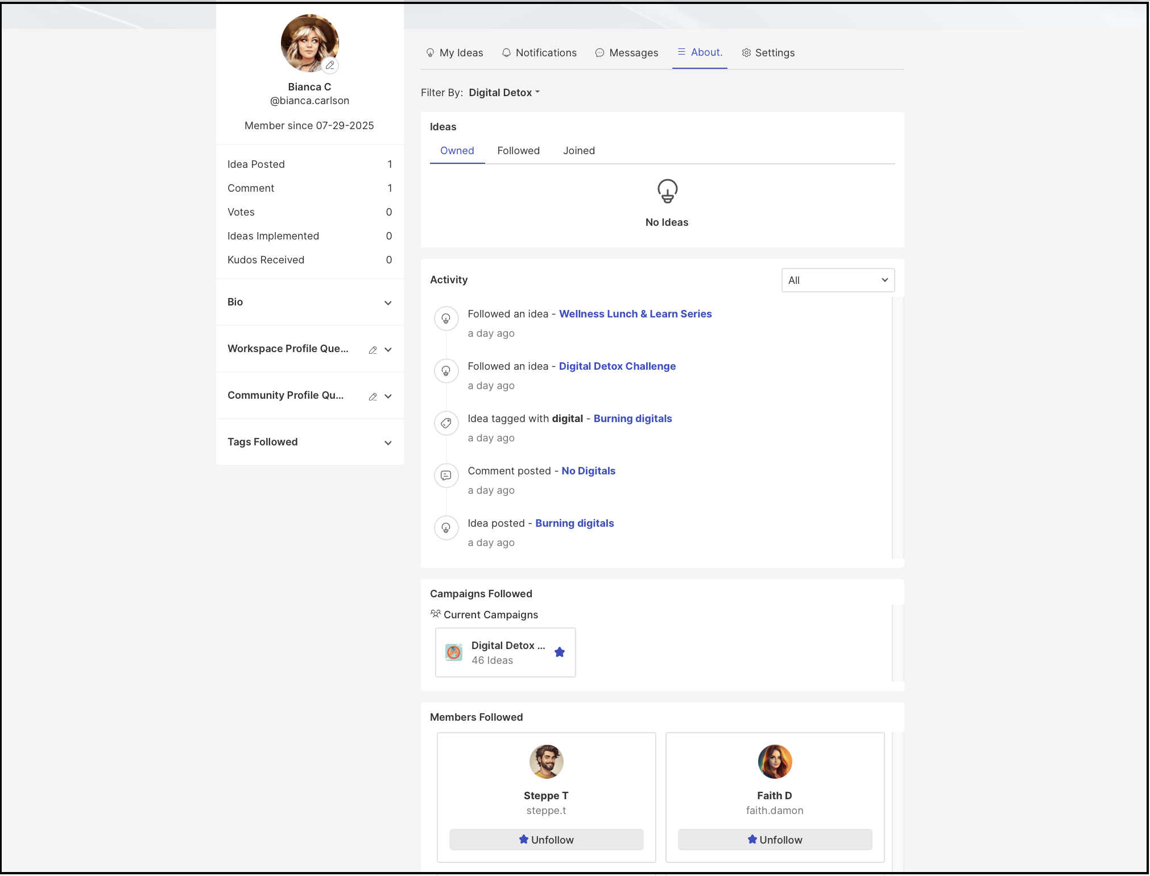Click the comment icon for No Digitals activity
Viewport: 1150px width, 876px height.
446,476
